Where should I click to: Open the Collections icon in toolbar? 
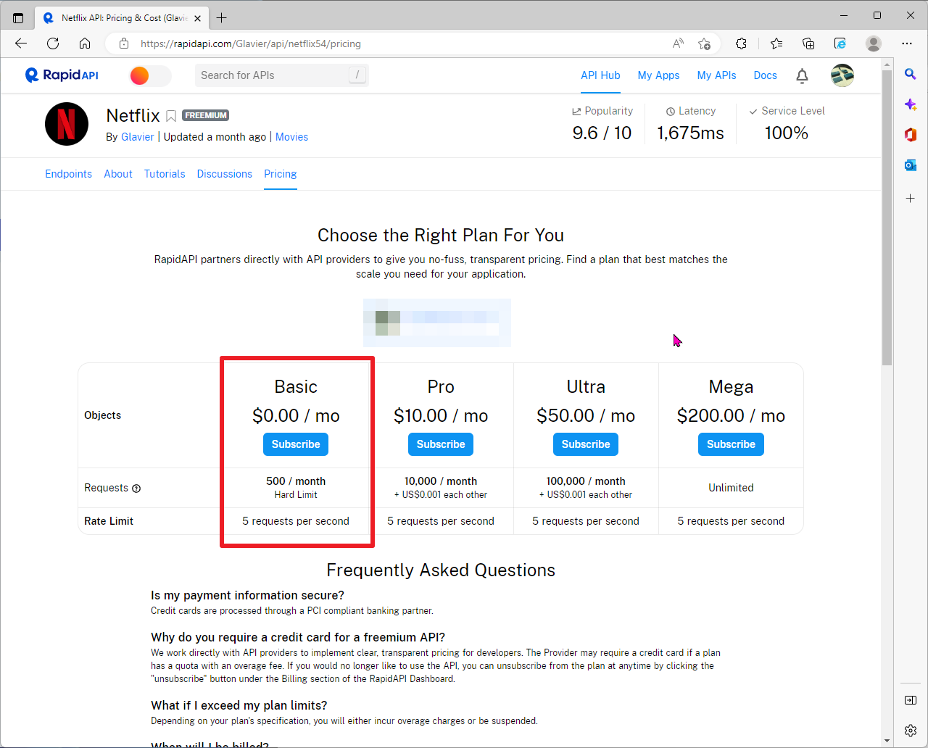pyautogui.click(x=808, y=43)
